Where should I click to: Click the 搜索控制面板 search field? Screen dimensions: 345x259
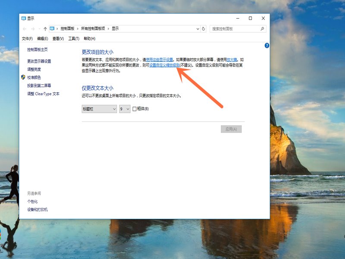(x=238, y=29)
